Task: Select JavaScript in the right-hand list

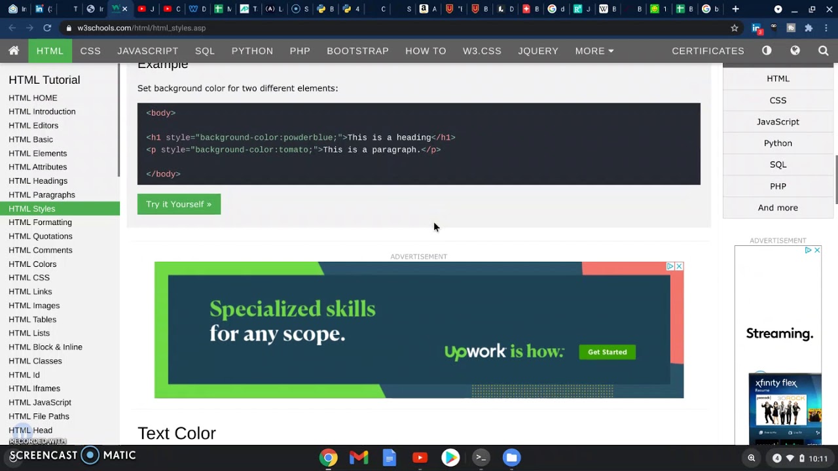Action: [778, 122]
